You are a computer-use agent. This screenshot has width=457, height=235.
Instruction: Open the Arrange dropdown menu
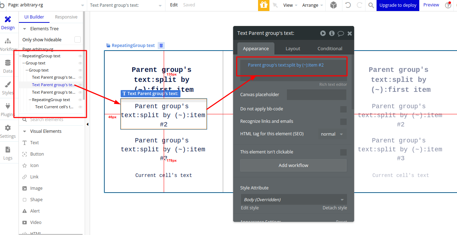click(x=312, y=5)
